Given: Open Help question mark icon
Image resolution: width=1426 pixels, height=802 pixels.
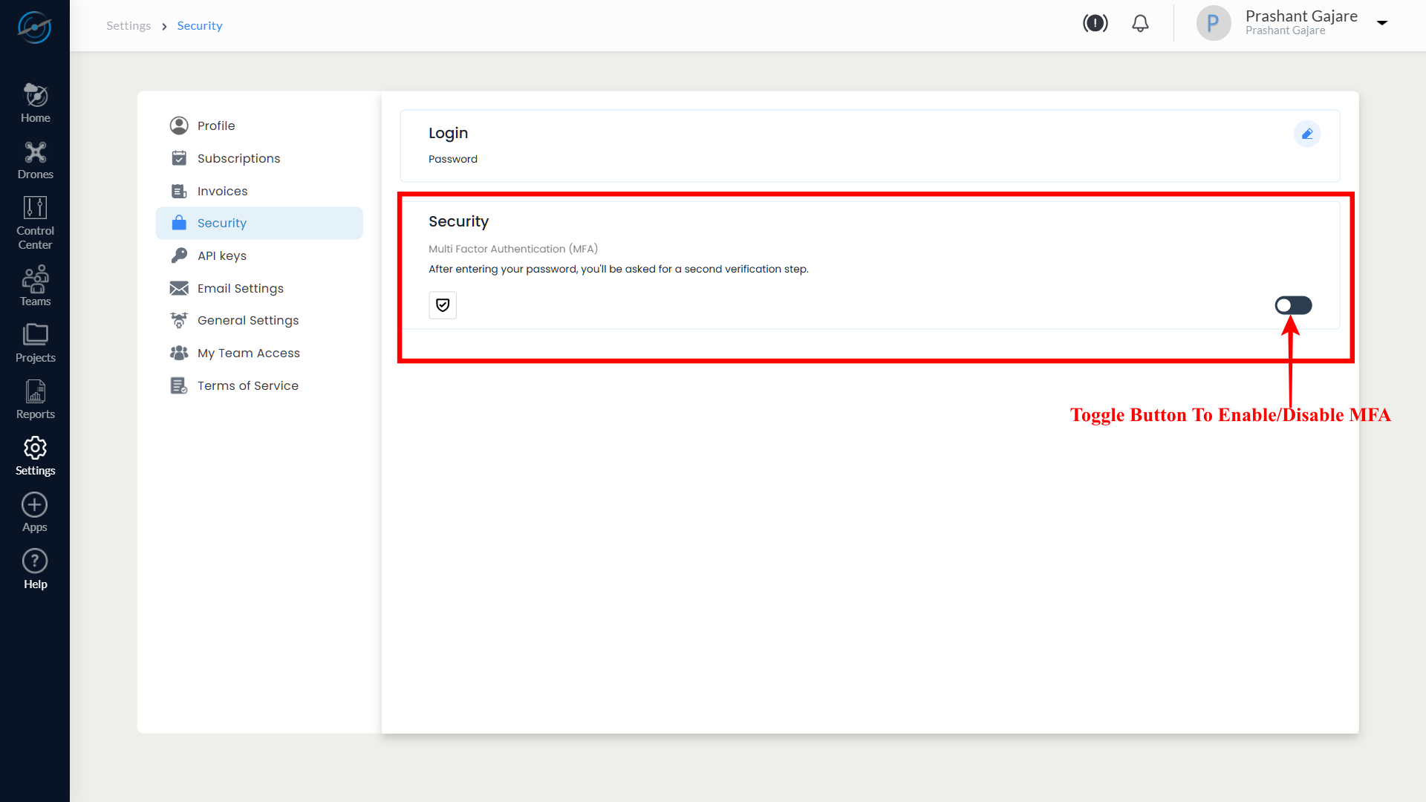Looking at the screenshot, I should (x=35, y=569).
